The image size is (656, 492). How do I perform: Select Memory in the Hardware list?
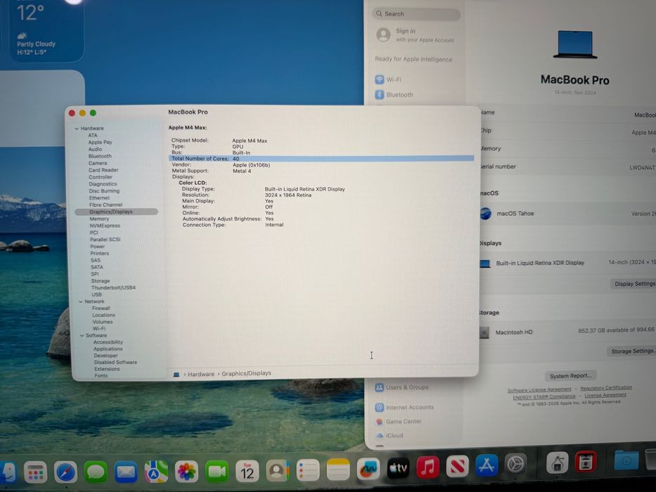click(x=99, y=219)
